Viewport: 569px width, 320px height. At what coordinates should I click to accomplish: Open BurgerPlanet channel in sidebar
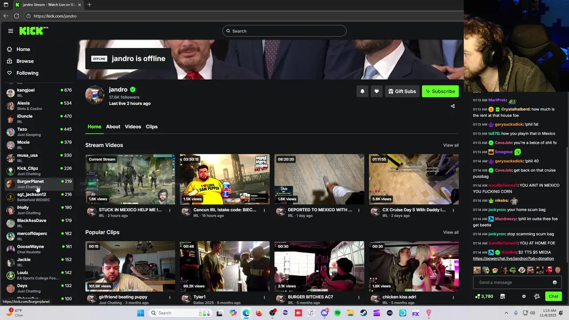click(39, 184)
